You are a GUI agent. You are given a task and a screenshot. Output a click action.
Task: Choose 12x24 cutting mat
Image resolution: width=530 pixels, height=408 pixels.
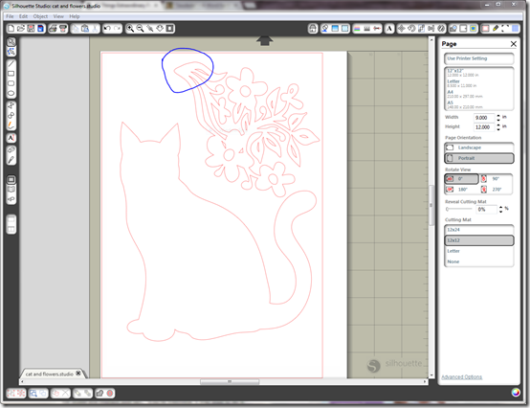coord(479,230)
